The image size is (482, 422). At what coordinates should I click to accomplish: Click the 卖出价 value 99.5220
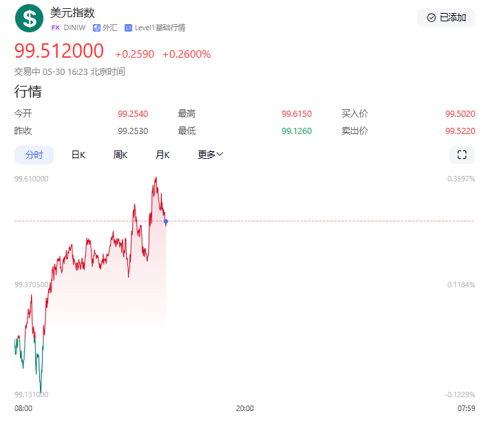[460, 131]
